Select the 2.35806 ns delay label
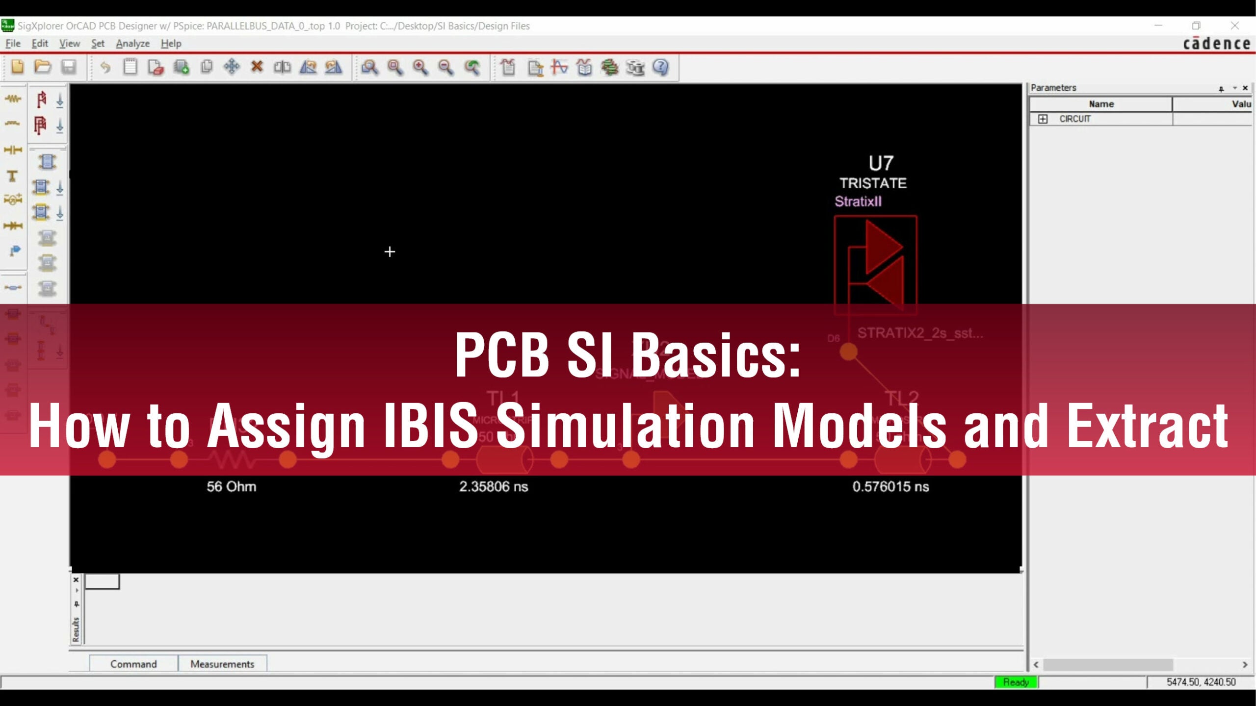 pyautogui.click(x=494, y=487)
